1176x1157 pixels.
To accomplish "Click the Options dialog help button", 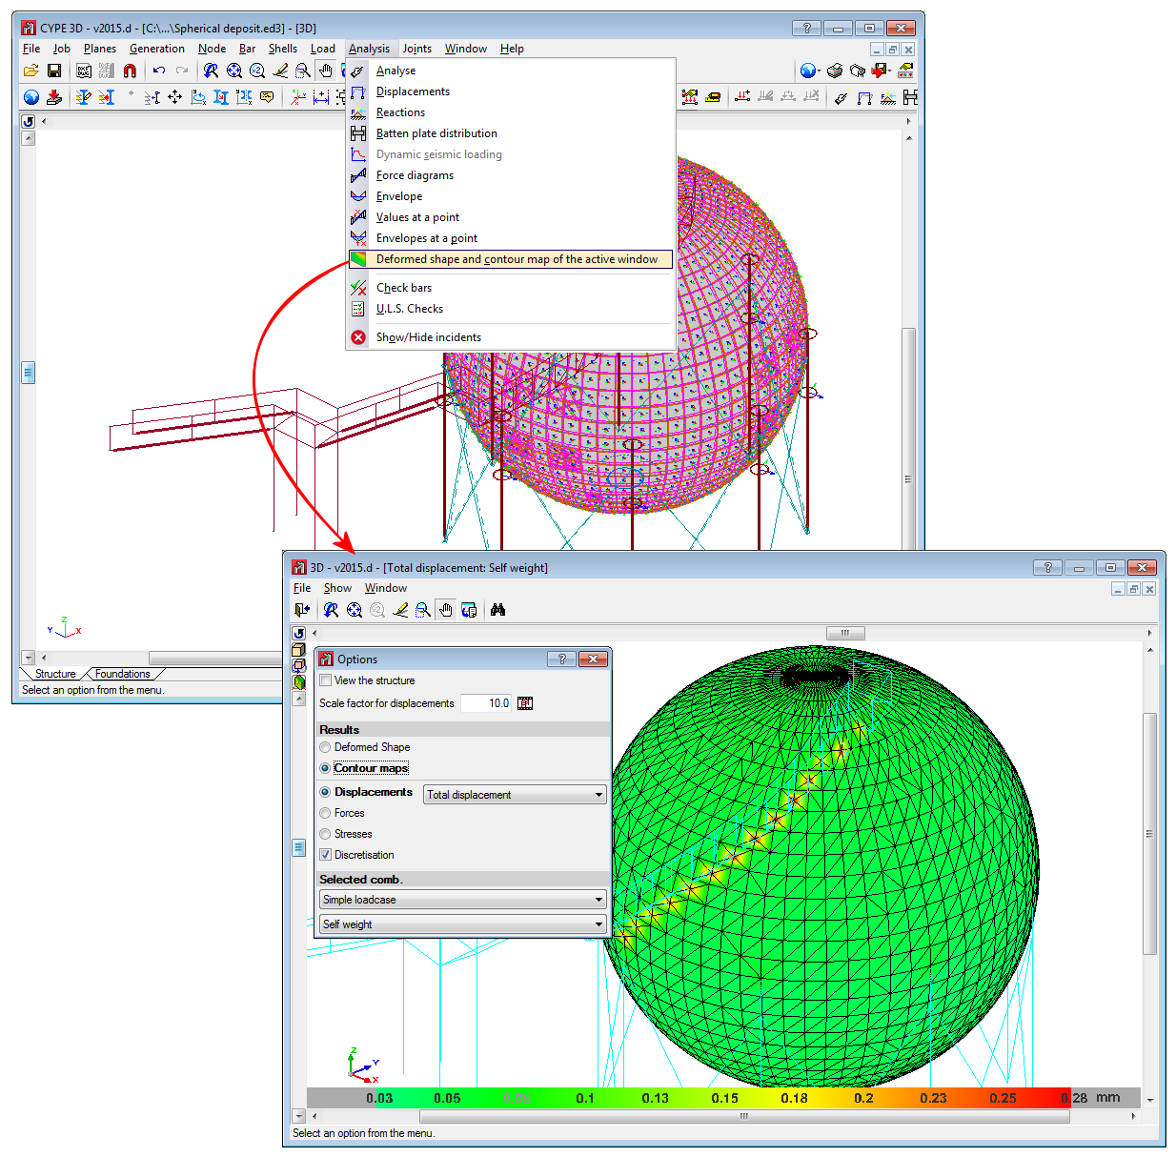I will 561,659.
